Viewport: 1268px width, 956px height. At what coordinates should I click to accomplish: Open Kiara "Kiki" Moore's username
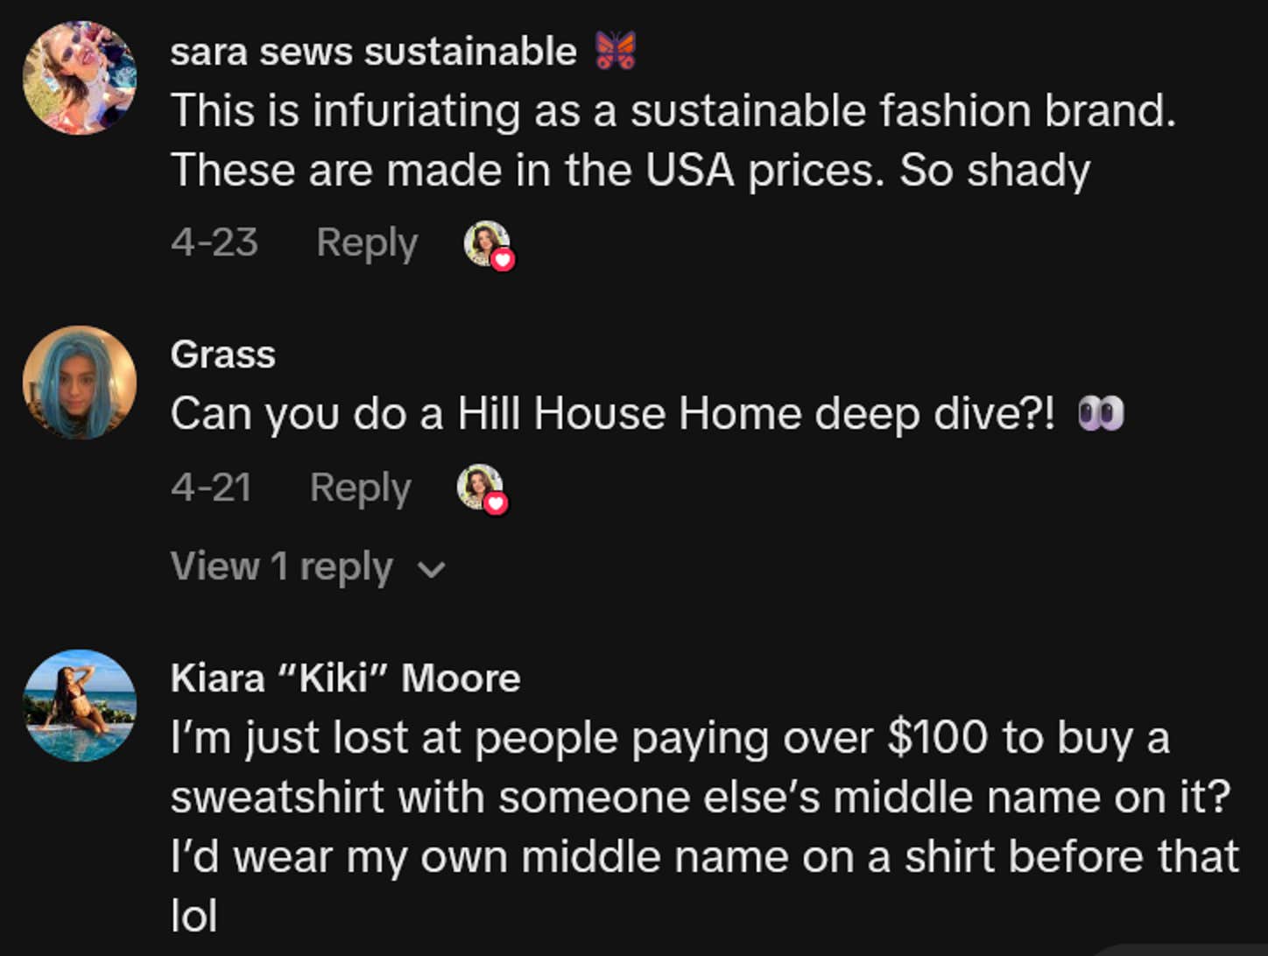pyautogui.click(x=346, y=678)
